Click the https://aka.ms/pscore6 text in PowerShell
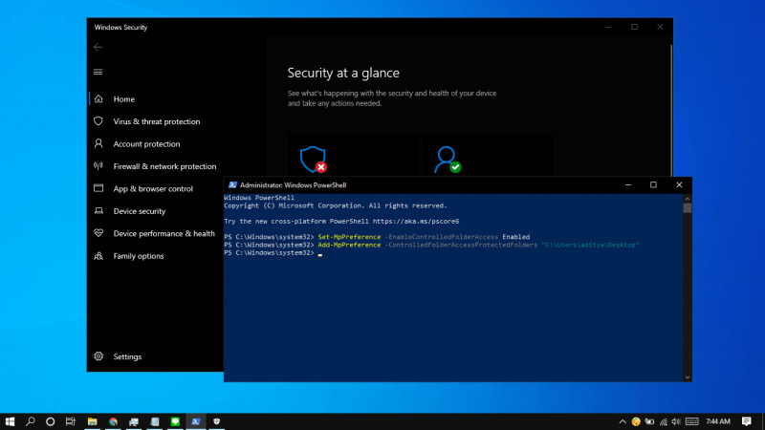765x430 pixels. click(x=416, y=222)
